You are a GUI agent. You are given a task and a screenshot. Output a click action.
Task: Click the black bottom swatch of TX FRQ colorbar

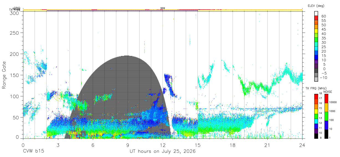pyautogui.click(x=316, y=136)
